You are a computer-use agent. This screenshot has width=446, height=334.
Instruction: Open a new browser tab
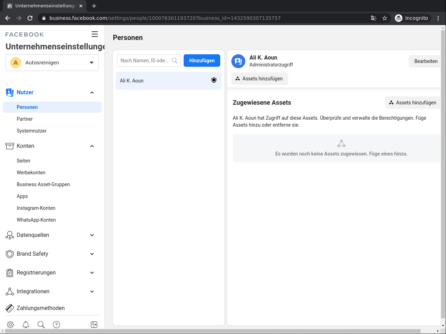[x=94, y=6]
